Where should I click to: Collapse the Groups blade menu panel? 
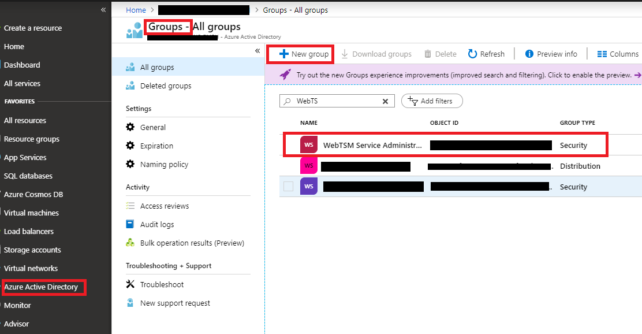(x=257, y=51)
